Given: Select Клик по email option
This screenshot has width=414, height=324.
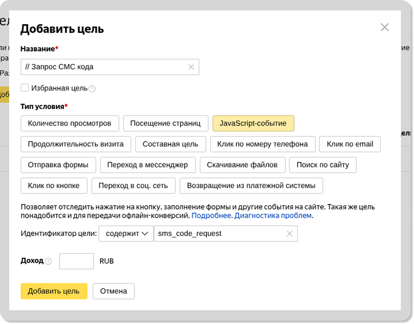Looking at the screenshot, I should pos(350,144).
